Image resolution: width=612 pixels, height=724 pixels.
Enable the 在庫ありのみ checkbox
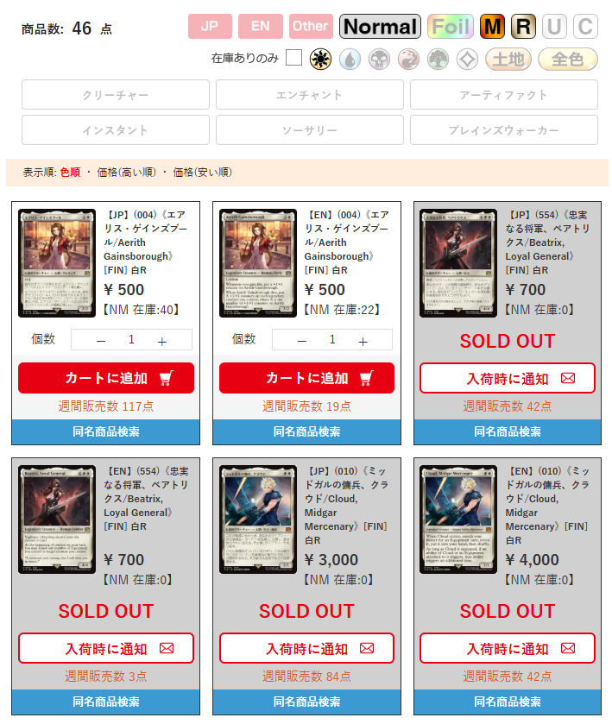293,58
